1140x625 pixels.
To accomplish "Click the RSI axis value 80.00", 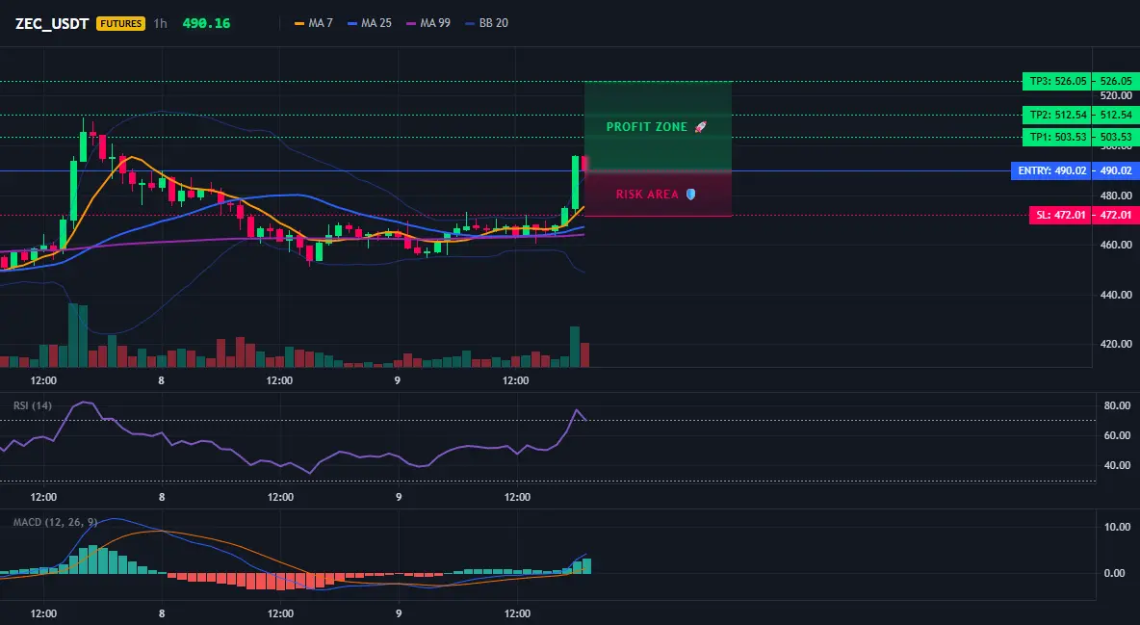I will [1118, 406].
